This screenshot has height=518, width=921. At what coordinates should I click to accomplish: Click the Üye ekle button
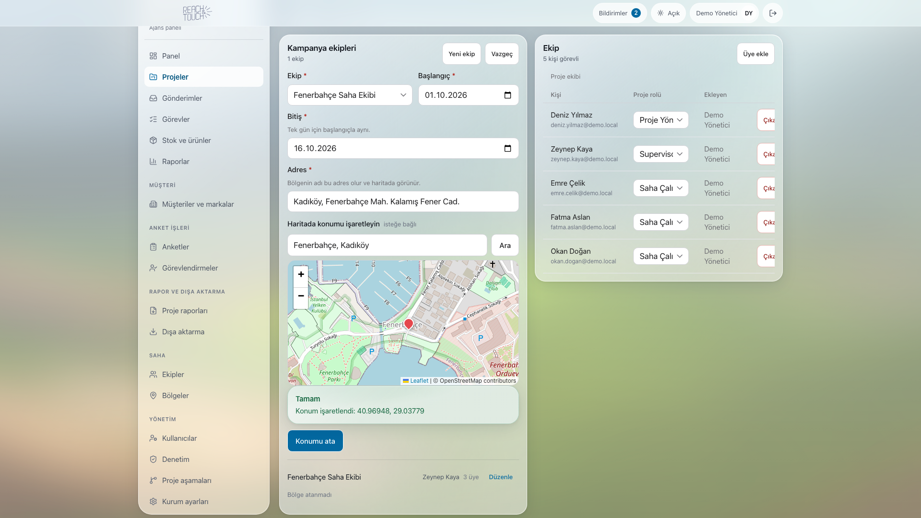(x=756, y=54)
